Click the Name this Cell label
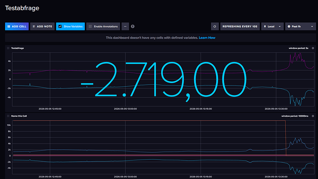The height and width of the screenshot is (179, 318). [19, 116]
